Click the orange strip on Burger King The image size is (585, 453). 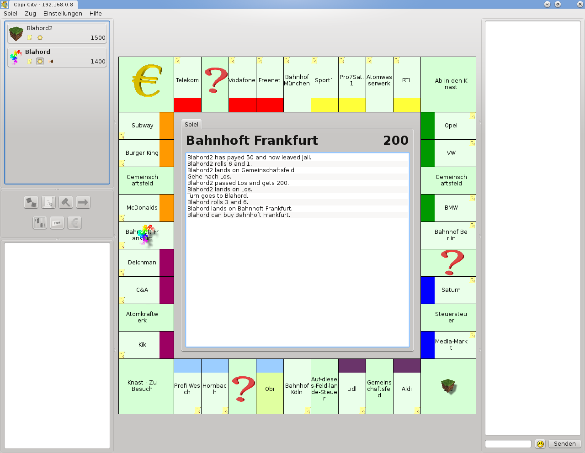pos(167,153)
